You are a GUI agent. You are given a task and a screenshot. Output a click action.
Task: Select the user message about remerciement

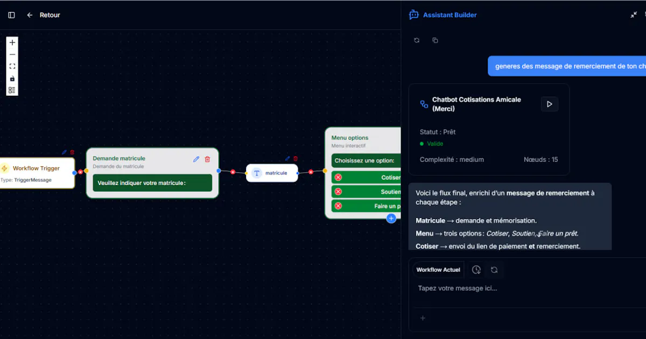[x=567, y=66]
